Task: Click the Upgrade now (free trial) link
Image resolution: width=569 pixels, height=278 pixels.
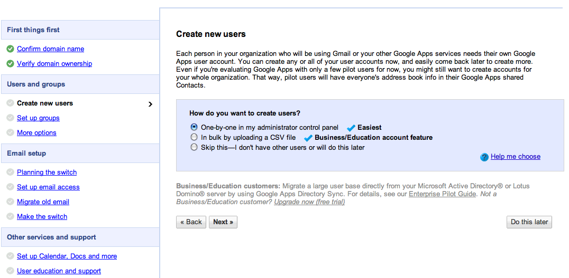Action: [x=309, y=202]
